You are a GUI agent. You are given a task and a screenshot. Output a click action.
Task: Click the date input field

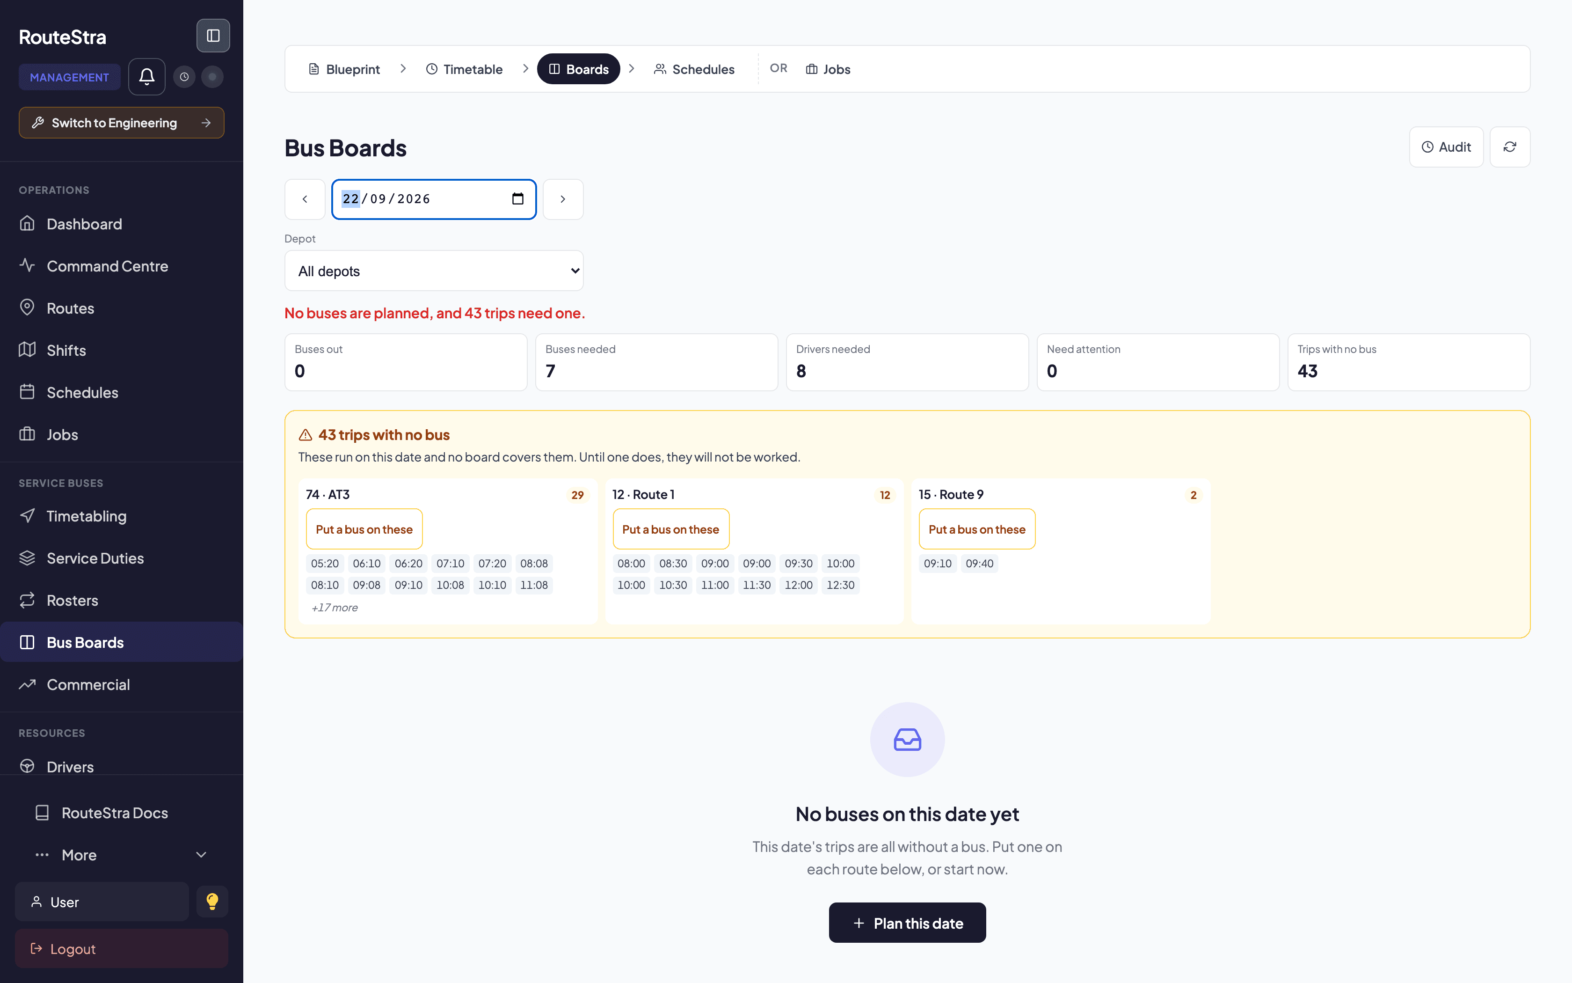434,199
